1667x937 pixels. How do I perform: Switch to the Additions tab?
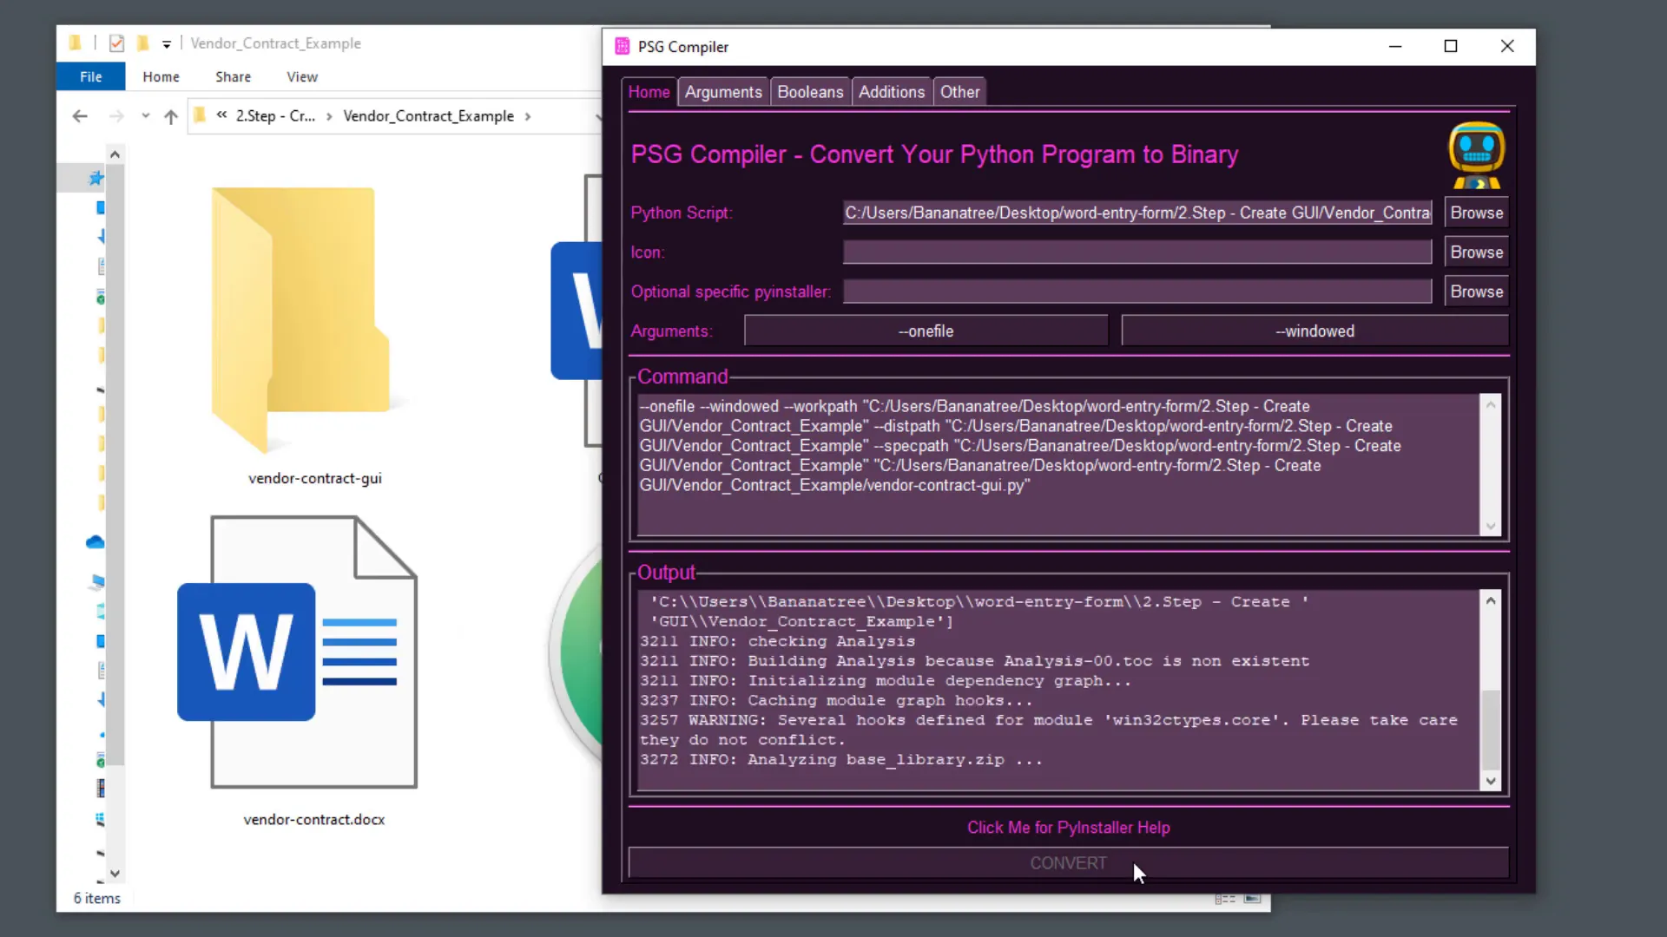[891, 91]
